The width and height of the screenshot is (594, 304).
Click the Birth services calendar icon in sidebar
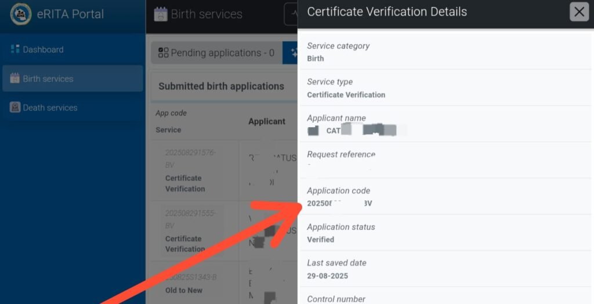15,78
